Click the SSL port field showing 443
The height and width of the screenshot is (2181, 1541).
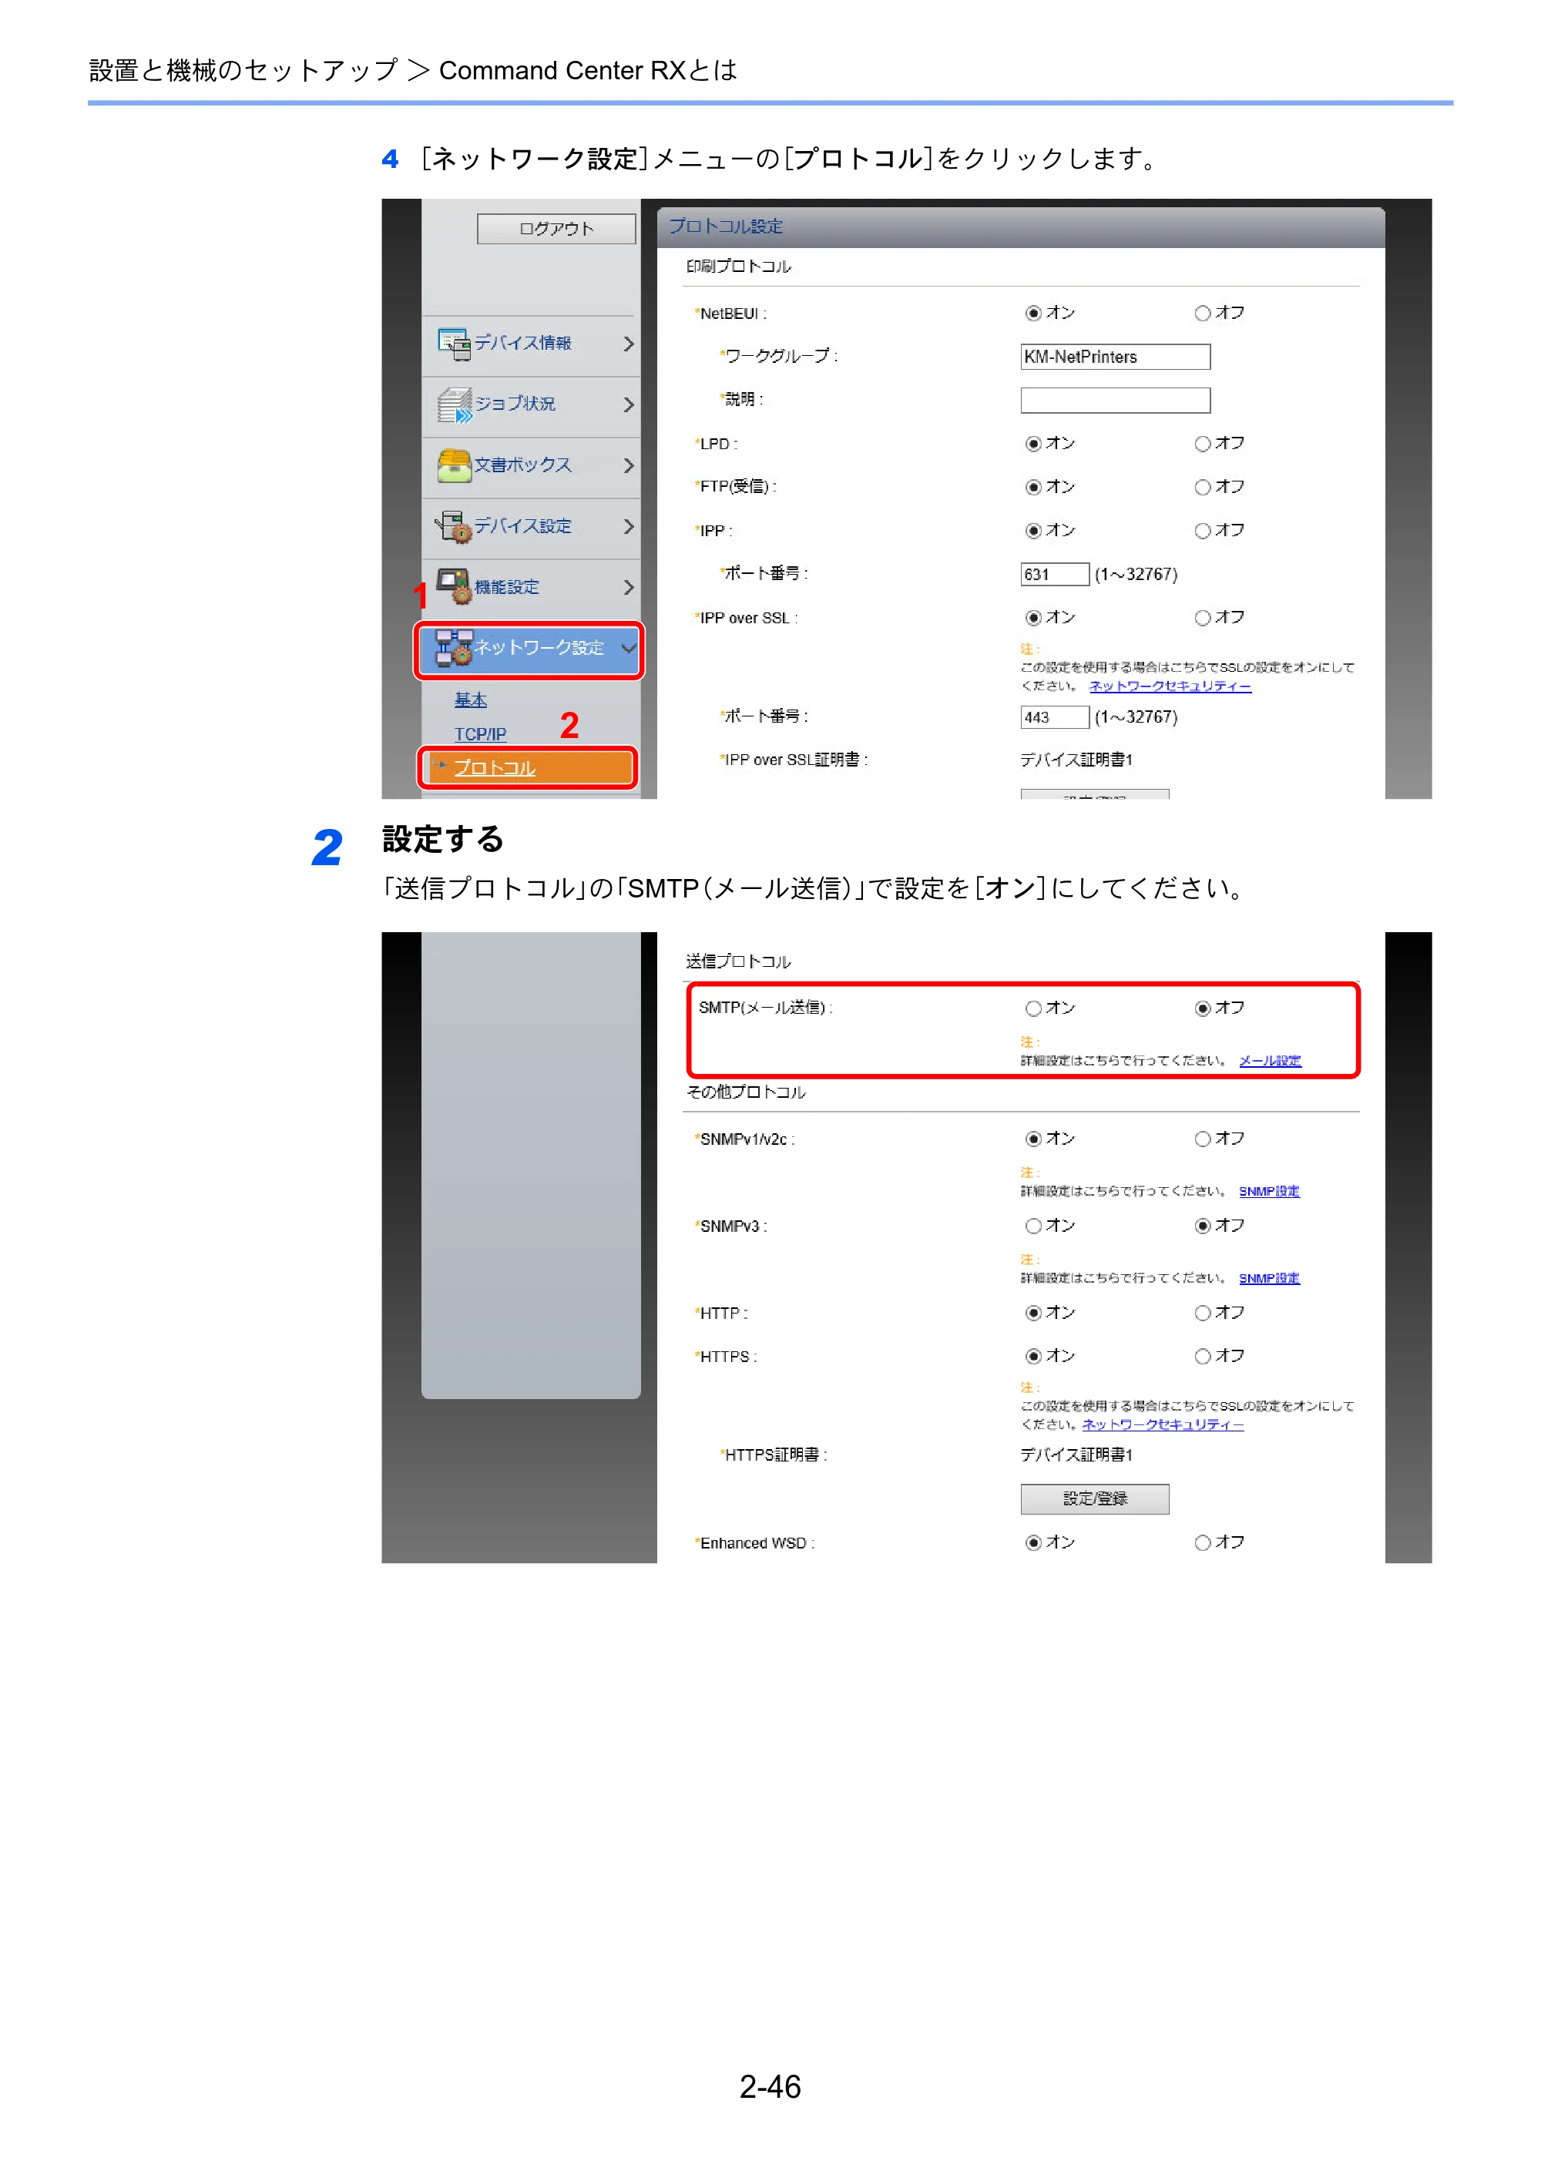tap(1055, 717)
